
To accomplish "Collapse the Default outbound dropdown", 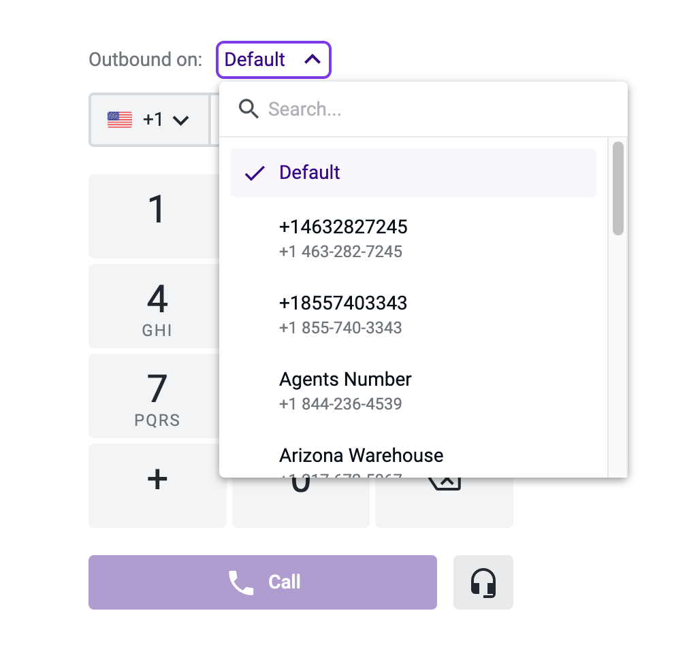I will point(273,60).
